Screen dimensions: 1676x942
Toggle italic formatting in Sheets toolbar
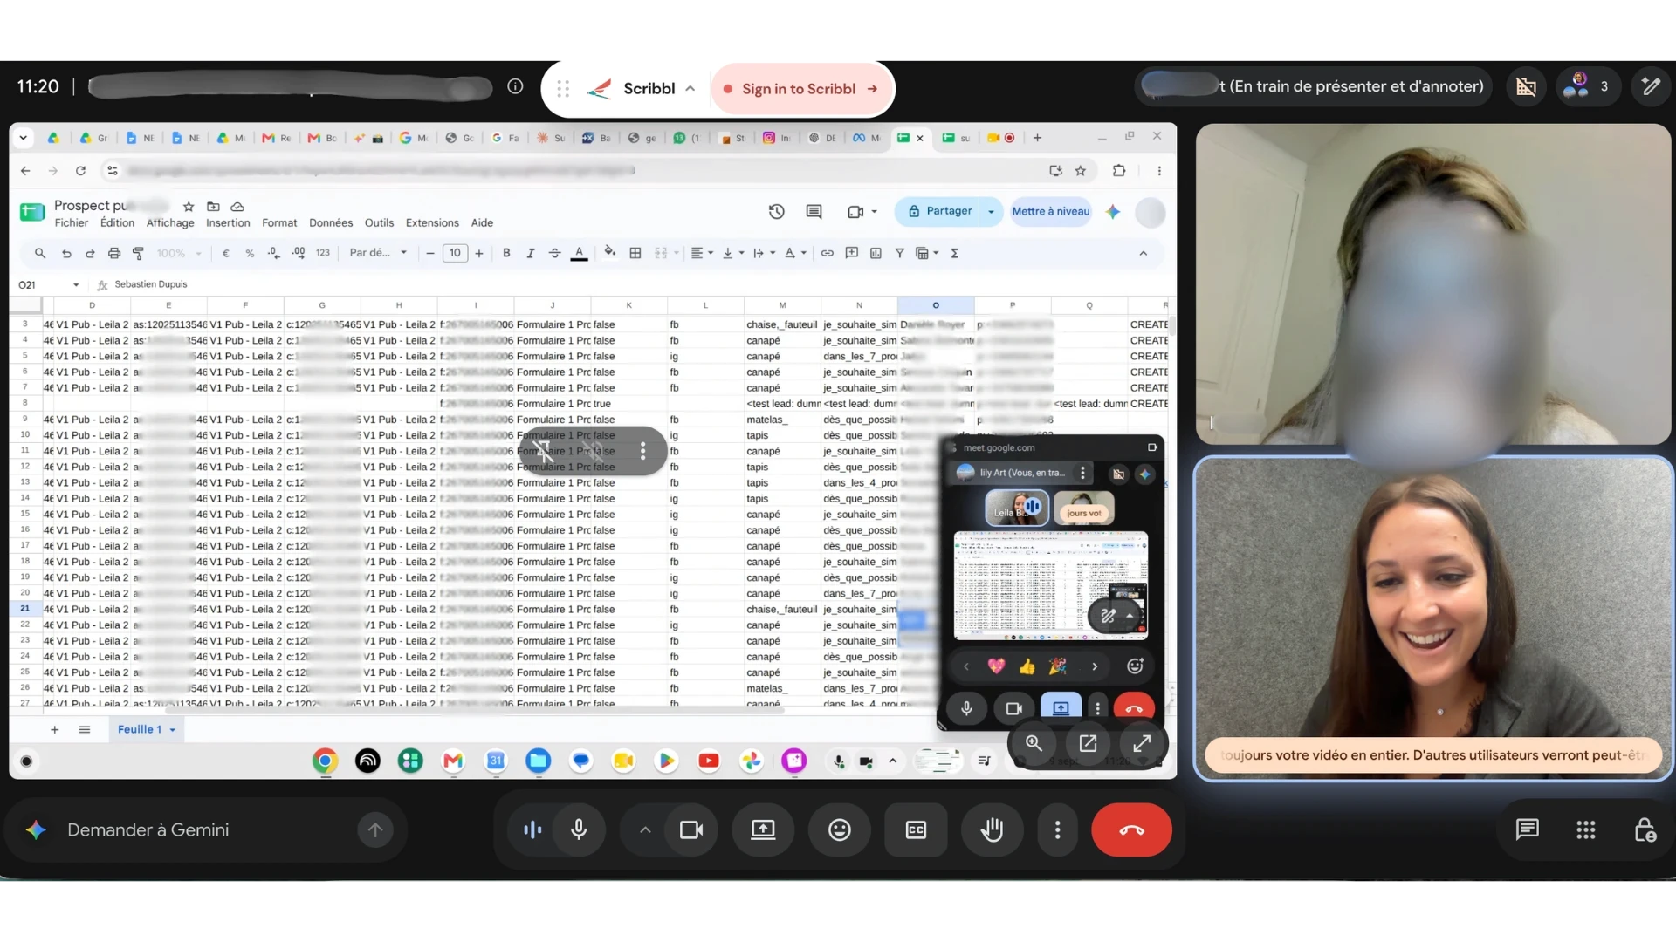pyautogui.click(x=530, y=253)
